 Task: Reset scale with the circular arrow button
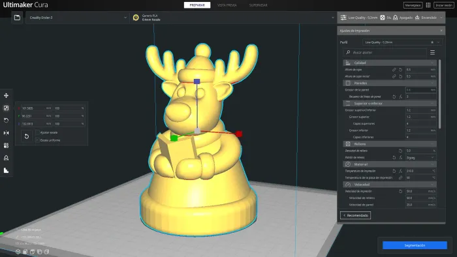(27, 136)
